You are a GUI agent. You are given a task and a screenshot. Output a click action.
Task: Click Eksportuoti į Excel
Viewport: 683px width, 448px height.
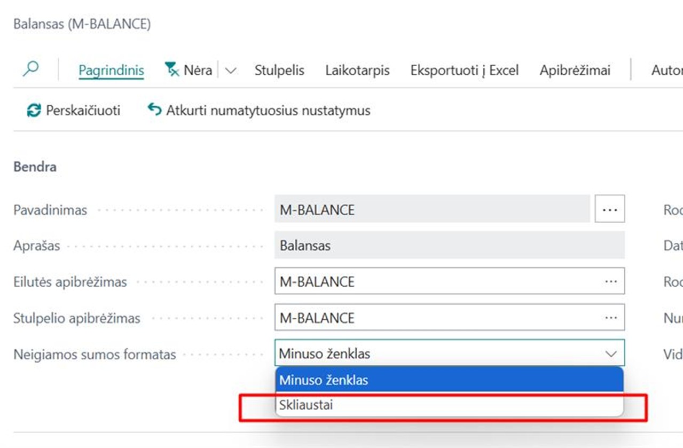pyautogui.click(x=465, y=70)
